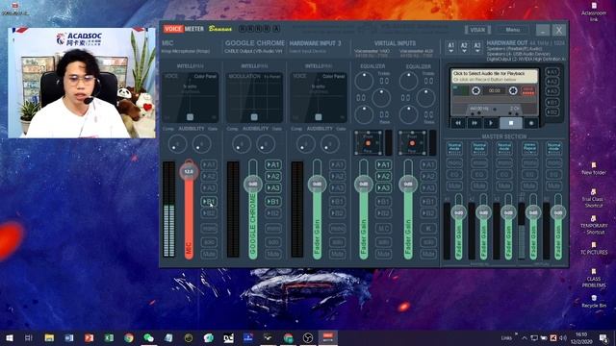
Task: Enable EQ on the A1 master bus
Action: coord(454,174)
